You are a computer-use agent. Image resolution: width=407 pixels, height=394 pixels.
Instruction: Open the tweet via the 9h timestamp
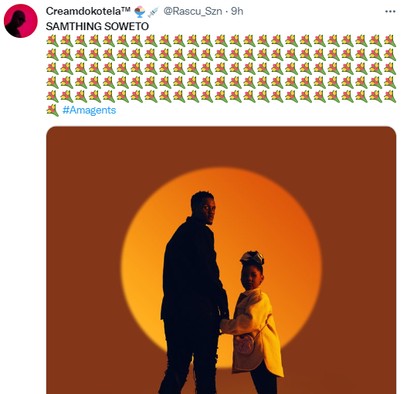237,12
